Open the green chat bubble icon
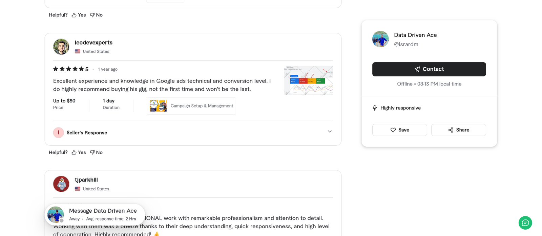 click(525, 223)
